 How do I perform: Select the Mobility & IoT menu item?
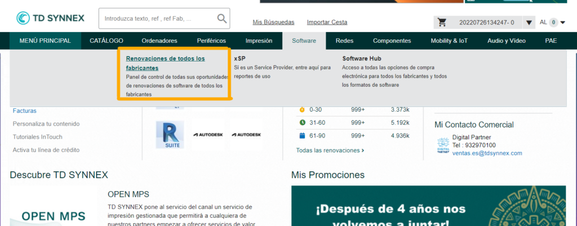tap(449, 41)
